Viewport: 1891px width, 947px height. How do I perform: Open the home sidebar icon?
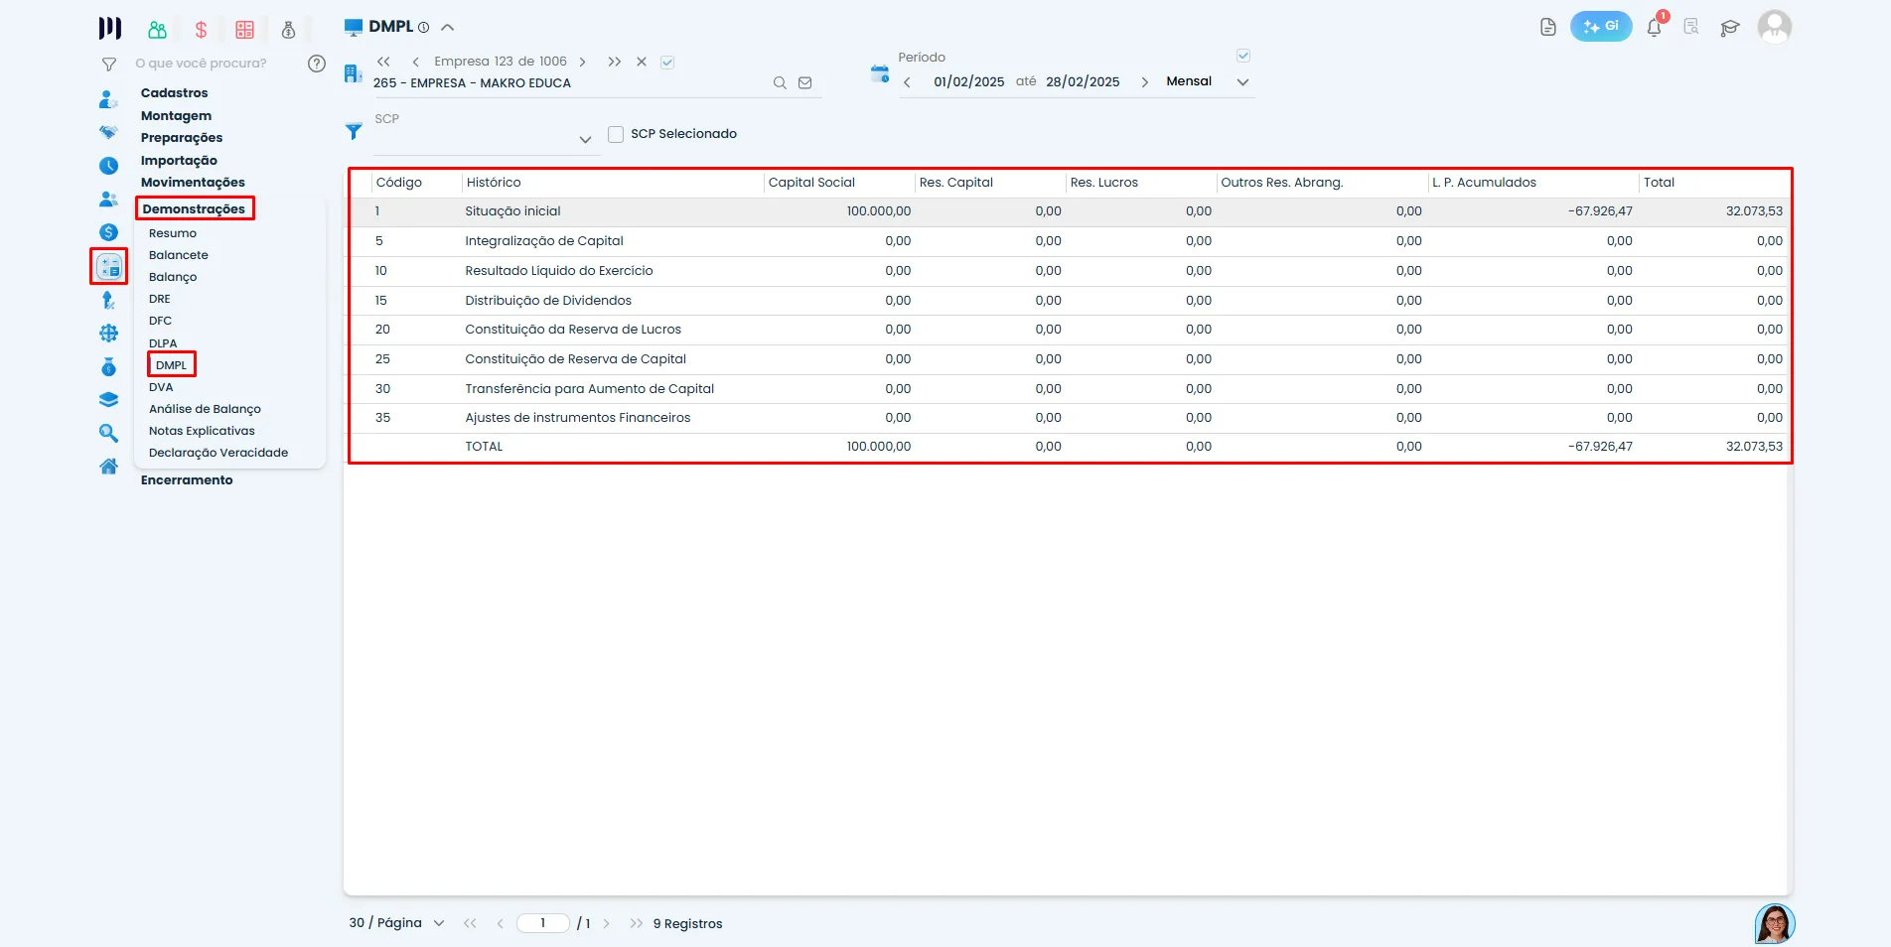click(x=109, y=467)
